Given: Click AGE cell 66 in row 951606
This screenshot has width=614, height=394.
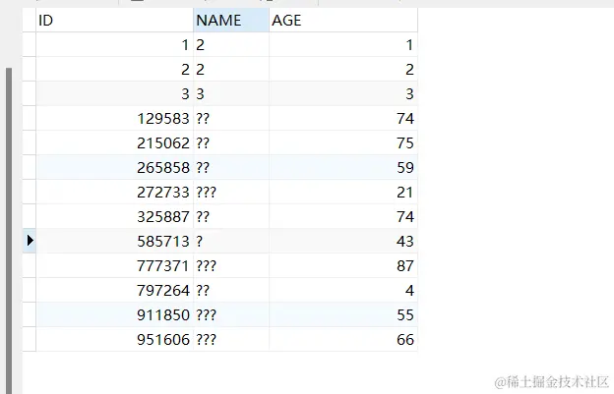Looking at the screenshot, I should coord(343,339).
